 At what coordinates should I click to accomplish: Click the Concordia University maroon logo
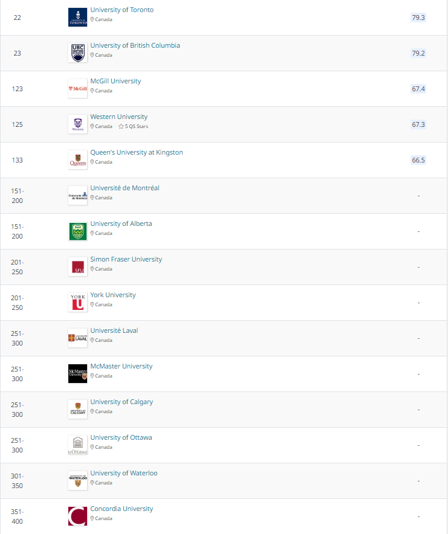click(77, 516)
